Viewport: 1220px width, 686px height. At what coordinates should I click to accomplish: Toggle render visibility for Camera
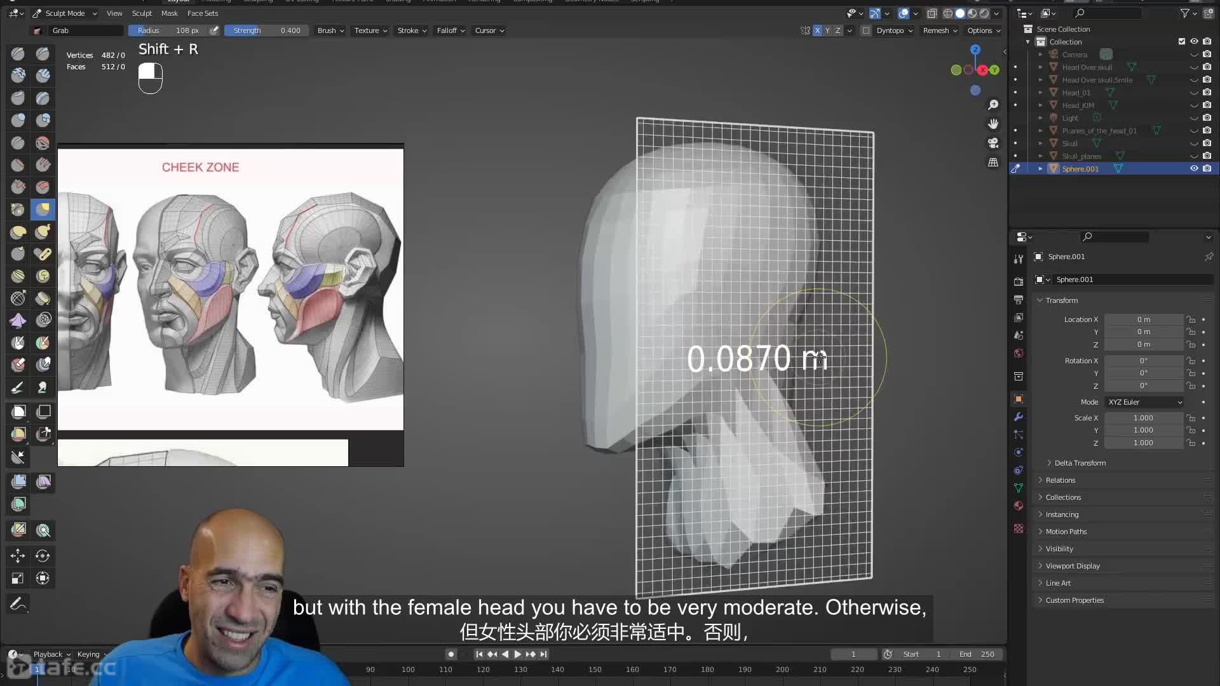click(1207, 54)
